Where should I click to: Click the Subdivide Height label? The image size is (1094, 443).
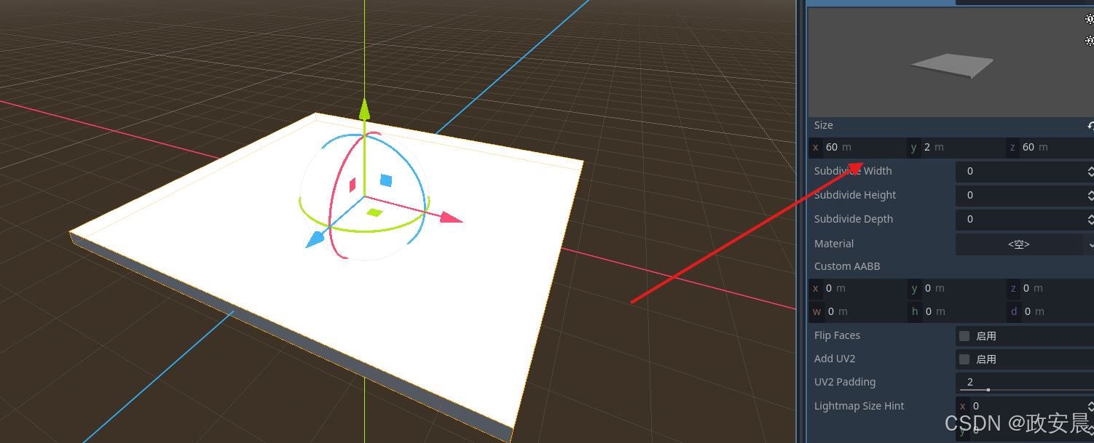click(x=855, y=196)
